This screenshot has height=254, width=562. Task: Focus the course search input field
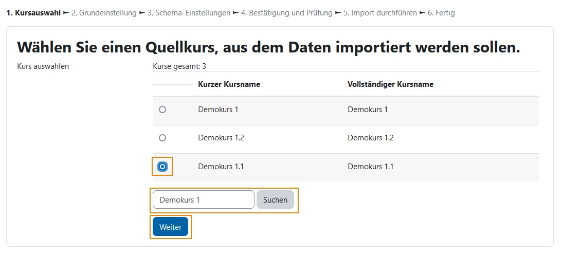(204, 200)
